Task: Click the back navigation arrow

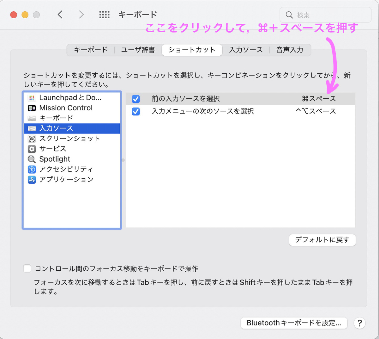Action: (x=60, y=14)
